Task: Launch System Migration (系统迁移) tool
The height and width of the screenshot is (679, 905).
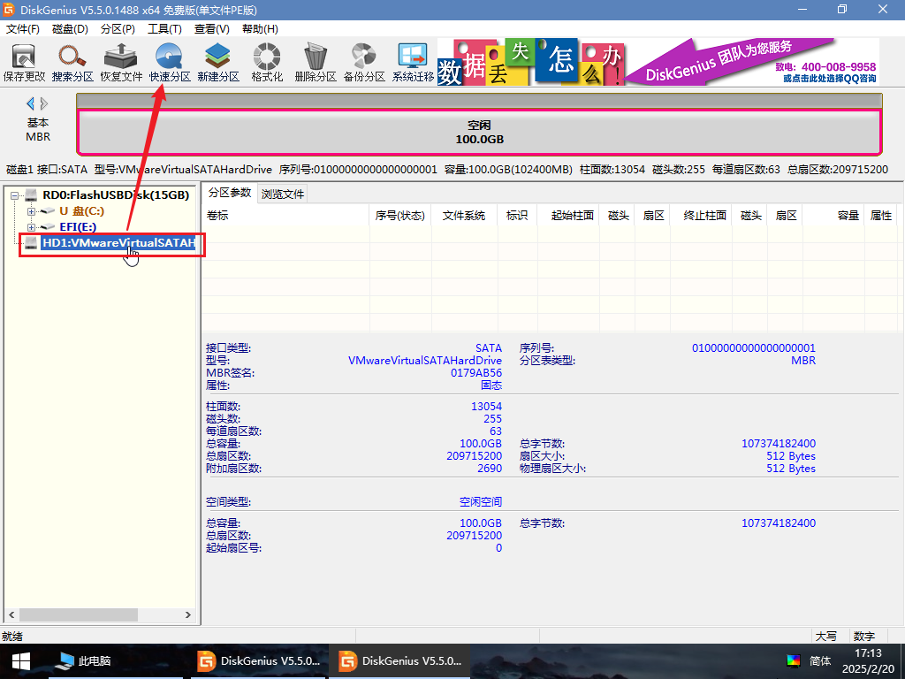Action: tap(413, 63)
